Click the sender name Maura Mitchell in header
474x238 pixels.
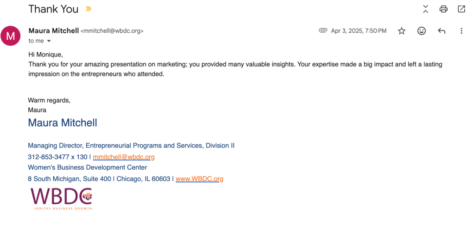pyautogui.click(x=54, y=31)
